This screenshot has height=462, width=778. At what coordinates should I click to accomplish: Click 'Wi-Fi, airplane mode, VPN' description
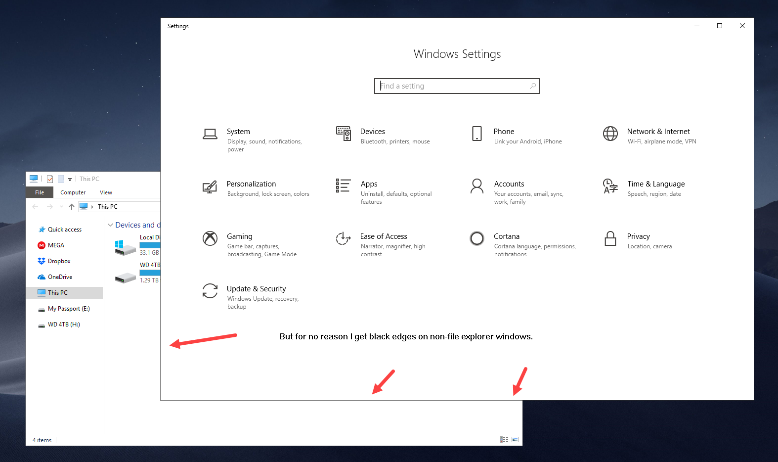(662, 141)
